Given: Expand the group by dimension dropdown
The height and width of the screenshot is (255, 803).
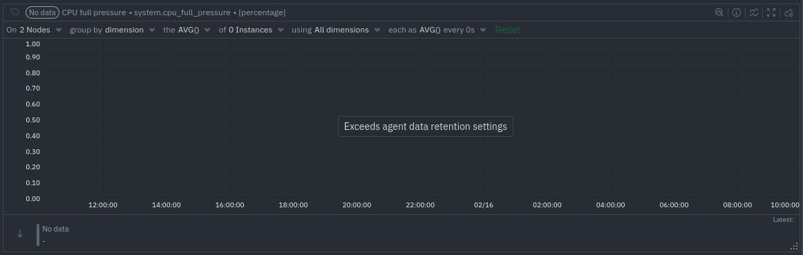Looking at the screenshot, I should coord(112,30).
